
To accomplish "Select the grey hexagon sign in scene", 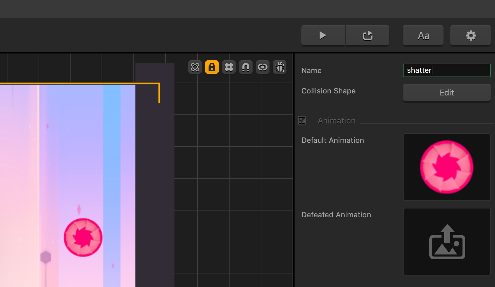I will point(46,257).
